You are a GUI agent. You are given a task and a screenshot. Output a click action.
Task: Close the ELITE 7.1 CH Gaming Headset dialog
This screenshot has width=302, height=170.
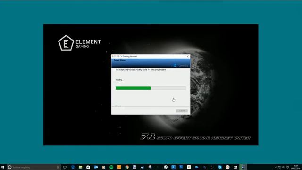188,56
